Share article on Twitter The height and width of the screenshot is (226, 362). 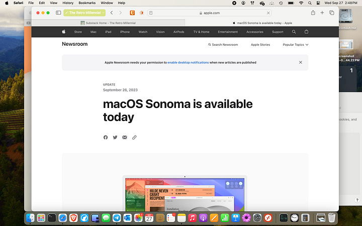115,138
